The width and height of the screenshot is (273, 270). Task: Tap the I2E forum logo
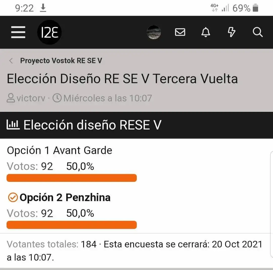(x=50, y=32)
